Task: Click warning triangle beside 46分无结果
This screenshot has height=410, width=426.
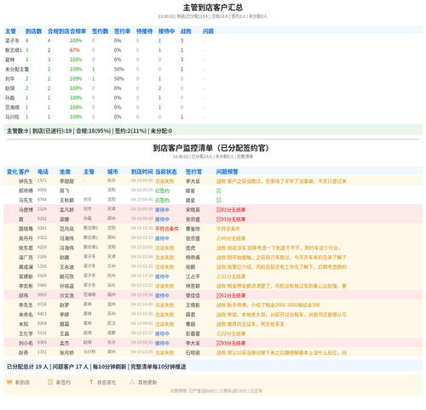Action: tap(219, 238)
